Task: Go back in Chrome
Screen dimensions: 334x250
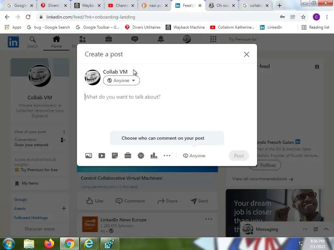Action: (7, 17)
